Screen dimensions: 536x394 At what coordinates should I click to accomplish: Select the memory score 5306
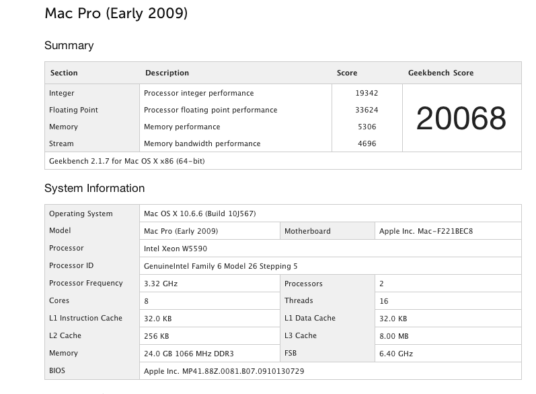click(367, 127)
